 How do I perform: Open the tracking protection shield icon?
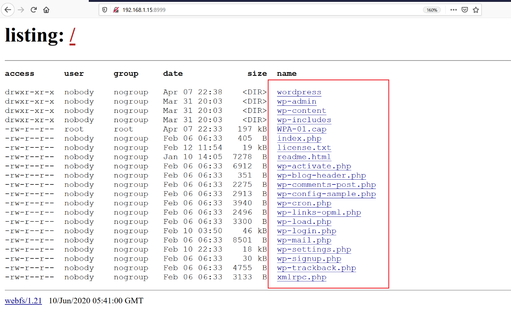(x=105, y=10)
